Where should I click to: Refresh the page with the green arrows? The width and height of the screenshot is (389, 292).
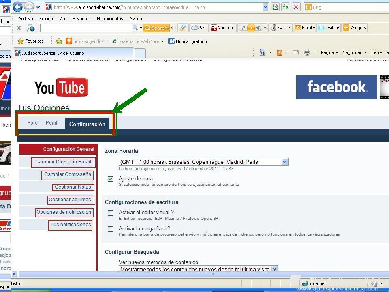click(286, 7)
